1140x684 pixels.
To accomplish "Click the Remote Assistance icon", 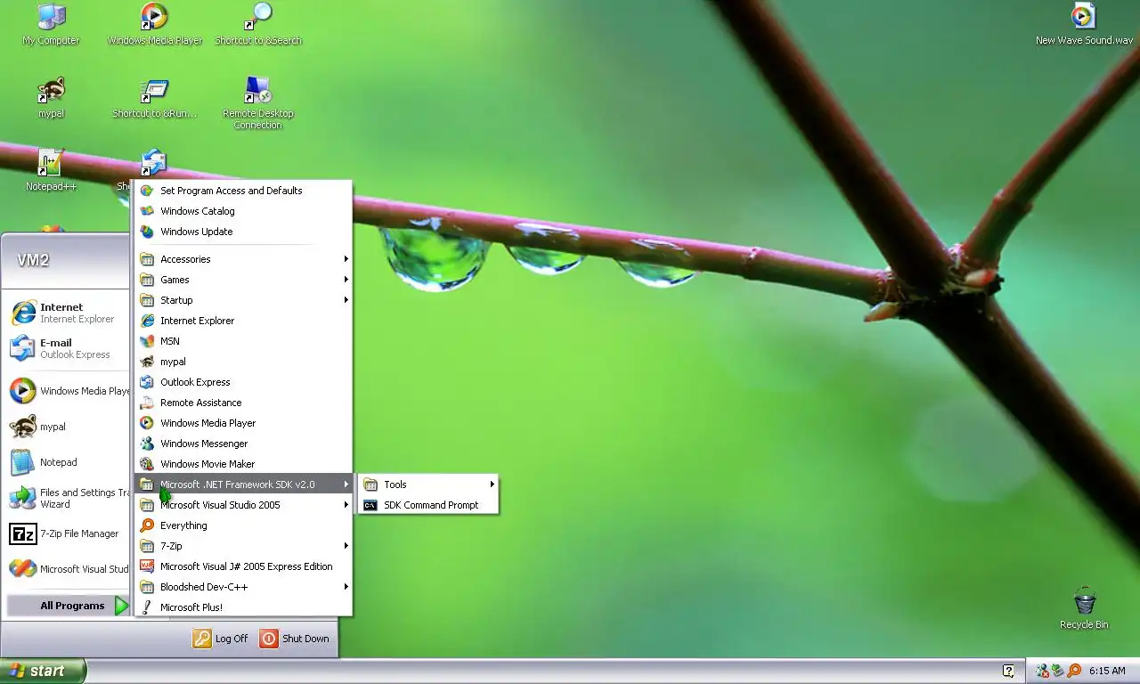I will pos(147,403).
